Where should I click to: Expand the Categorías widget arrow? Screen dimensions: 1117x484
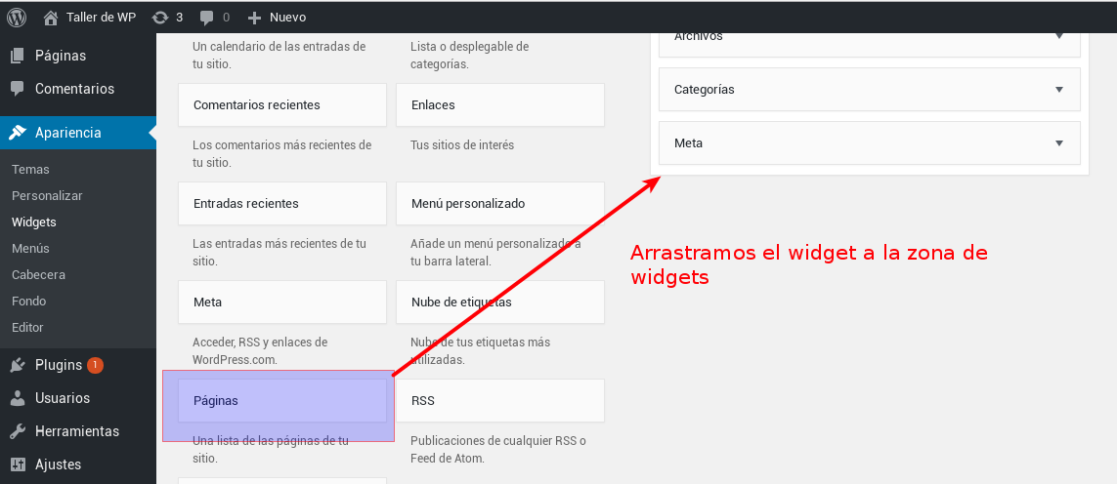[1059, 90]
